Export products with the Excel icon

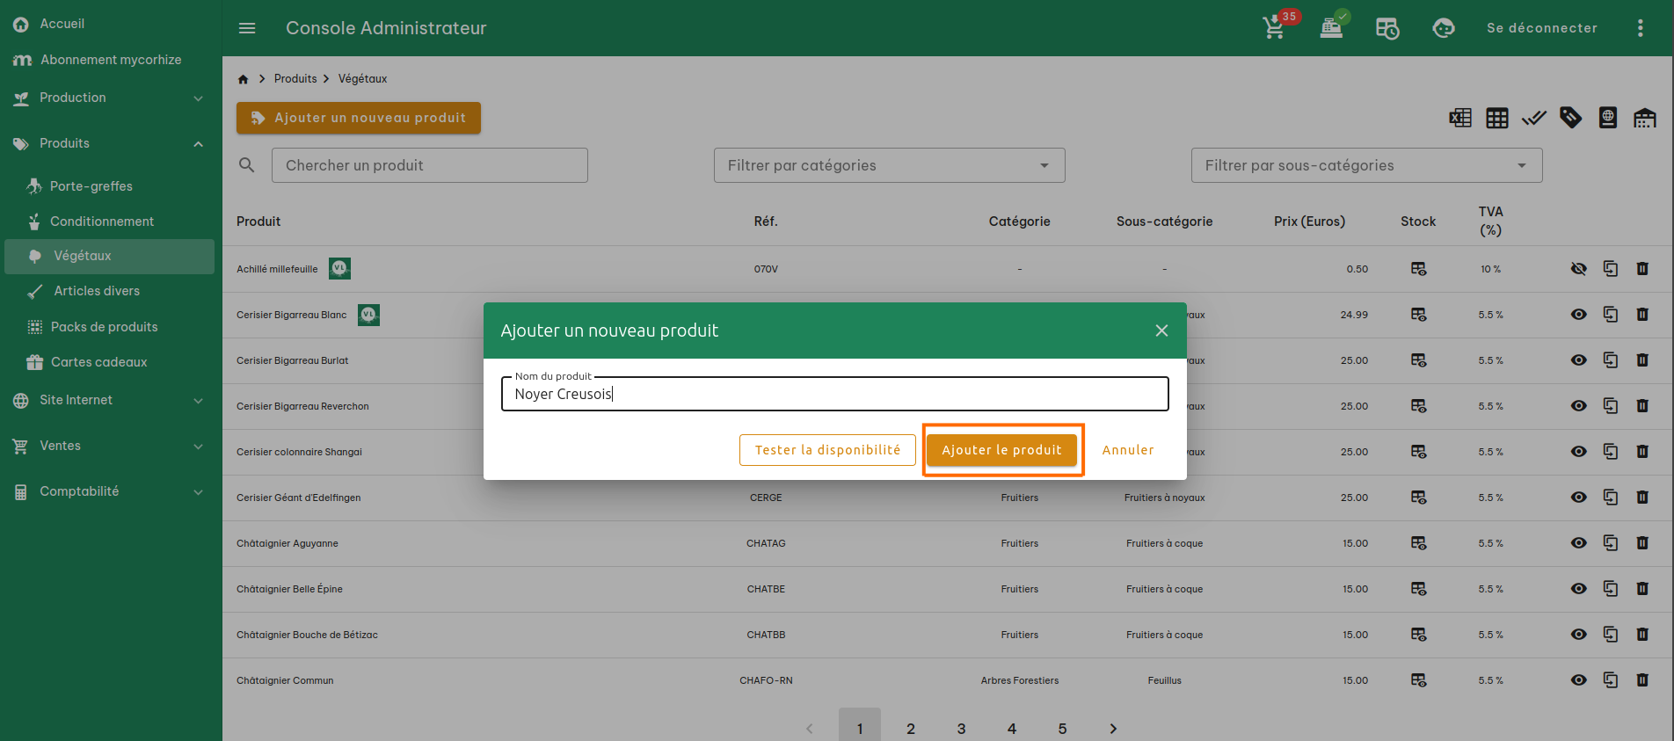point(1460,118)
